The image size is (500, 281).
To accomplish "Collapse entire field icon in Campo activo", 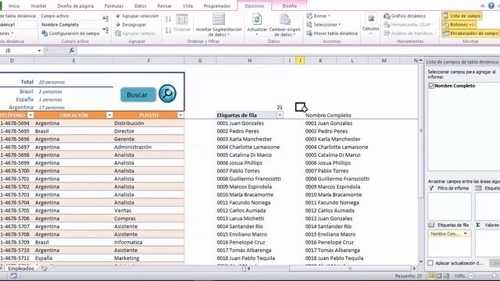I will tap(105, 30).
